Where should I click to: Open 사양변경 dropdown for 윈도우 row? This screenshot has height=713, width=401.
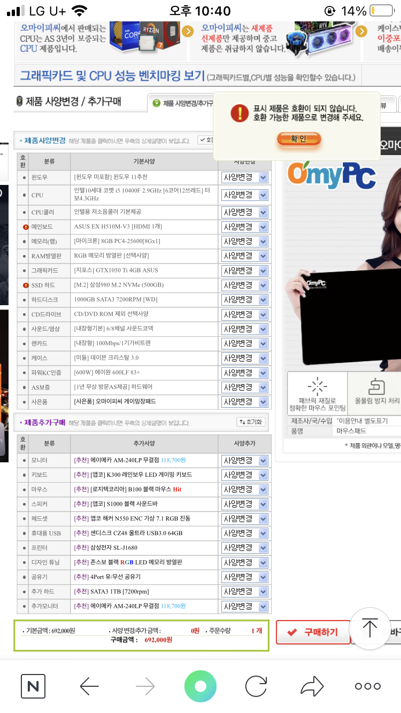click(x=245, y=177)
